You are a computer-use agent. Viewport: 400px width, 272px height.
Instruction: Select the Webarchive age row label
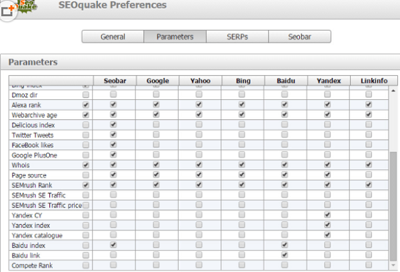point(35,115)
